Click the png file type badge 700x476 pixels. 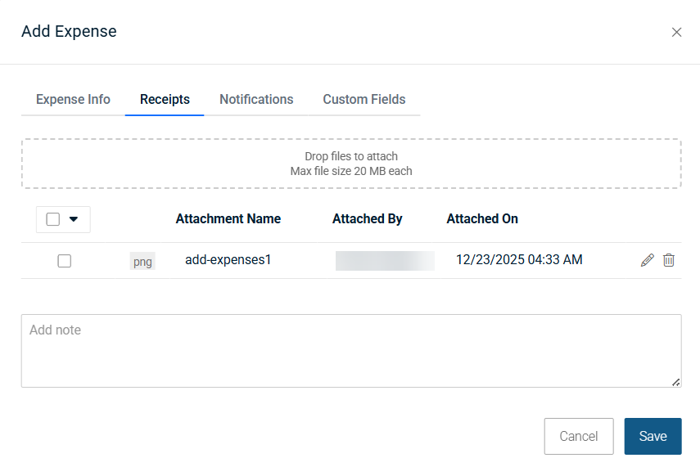click(x=142, y=262)
